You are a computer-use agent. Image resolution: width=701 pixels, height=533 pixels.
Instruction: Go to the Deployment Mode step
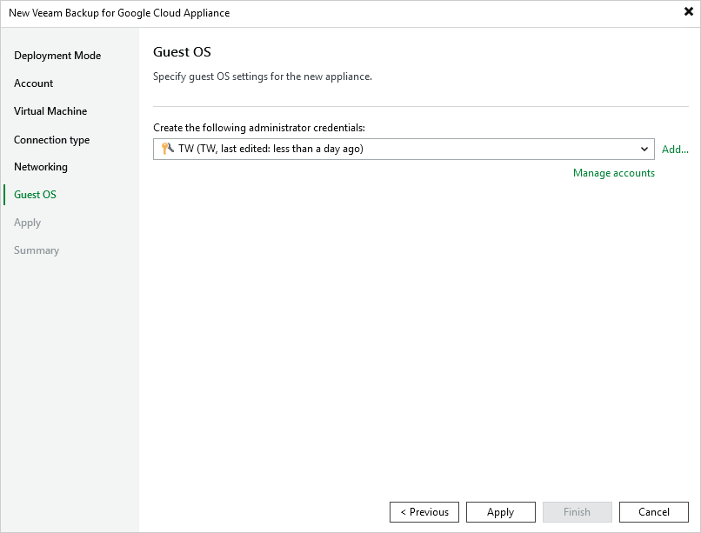(x=57, y=56)
